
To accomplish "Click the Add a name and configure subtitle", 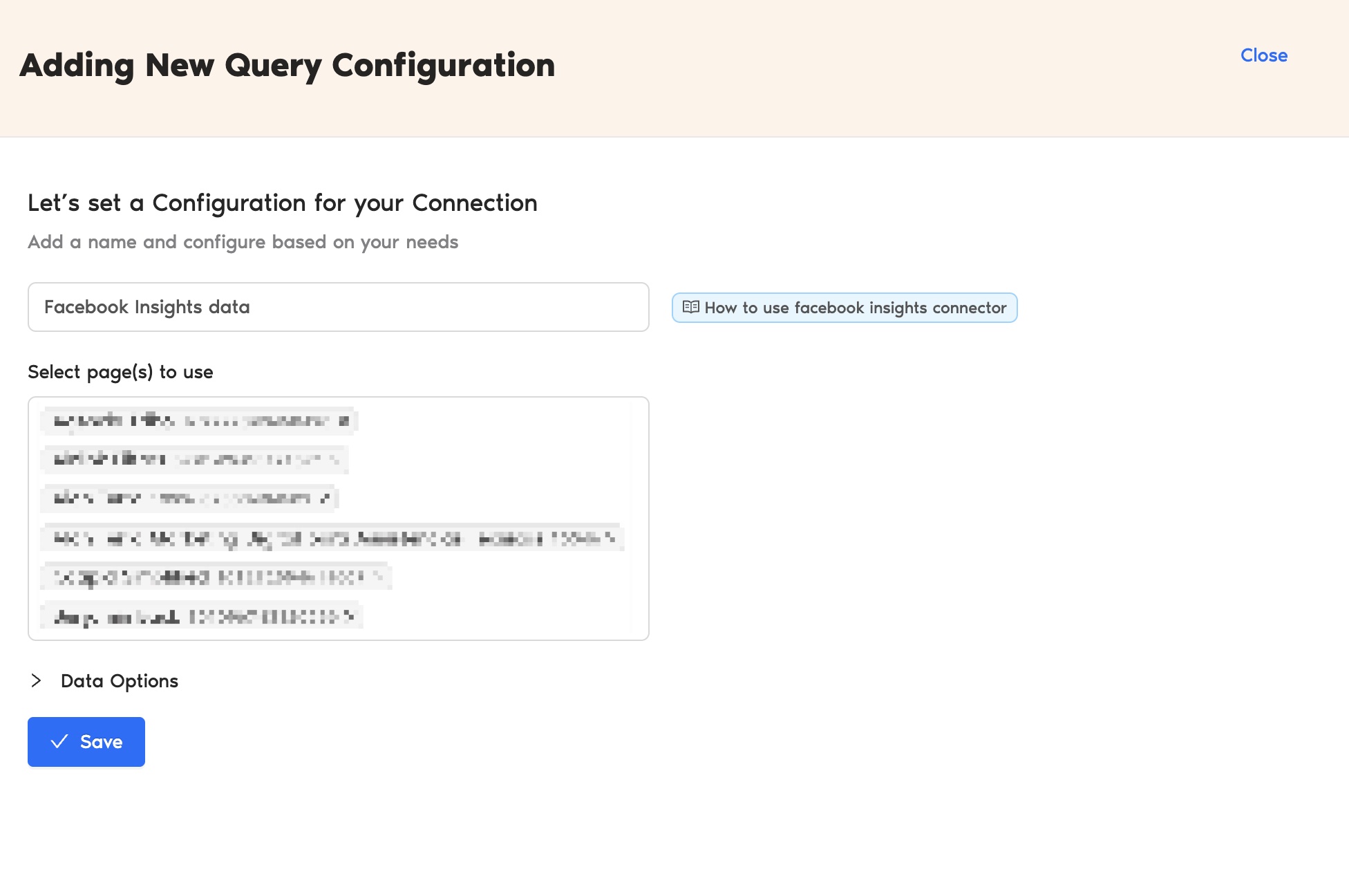I will click(243, 242).
